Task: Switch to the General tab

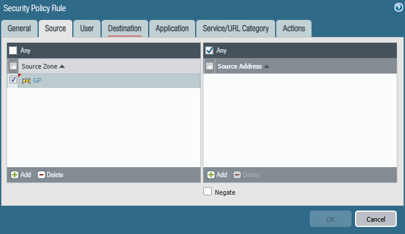Action: pos(19,29)
